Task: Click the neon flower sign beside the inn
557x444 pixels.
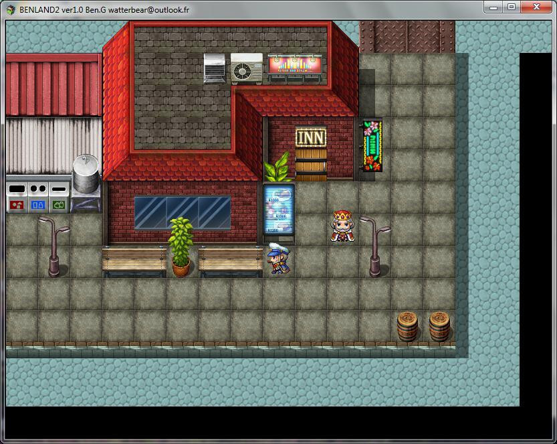Action: 372,145
